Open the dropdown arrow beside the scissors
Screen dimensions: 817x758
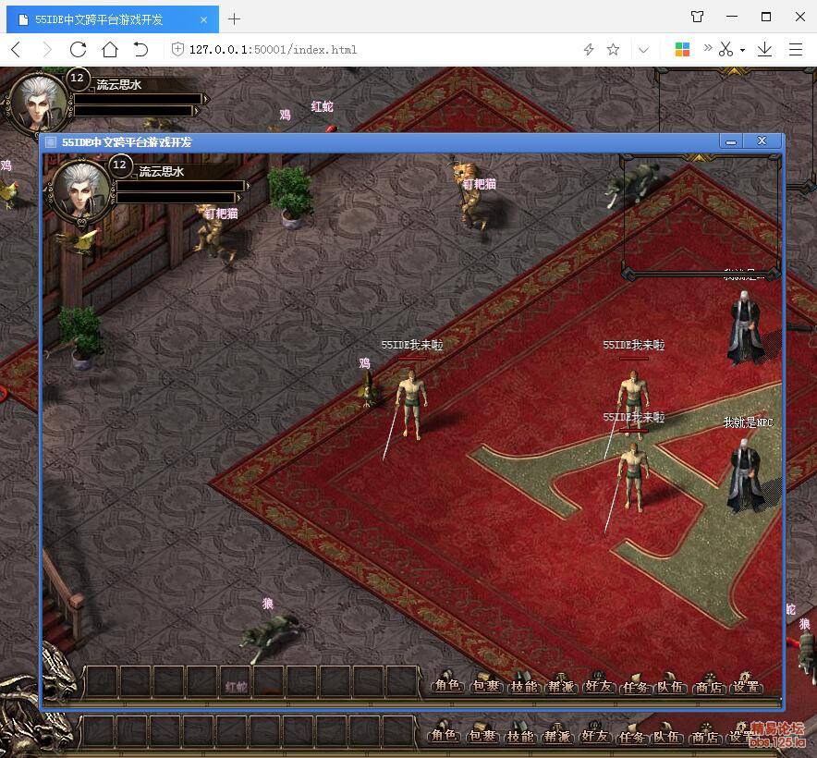742,50
